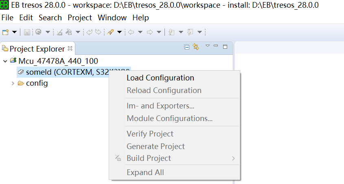Click the gear generate icon in toolbar
Viewport: 344px width, 184px height.
[38, 32]
